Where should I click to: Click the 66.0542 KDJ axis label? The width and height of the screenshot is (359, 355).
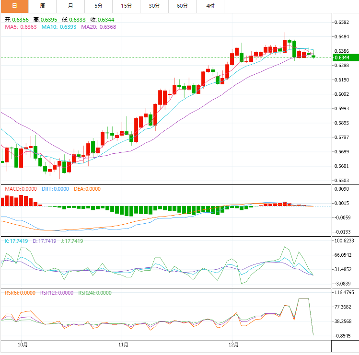coord(343,255)
